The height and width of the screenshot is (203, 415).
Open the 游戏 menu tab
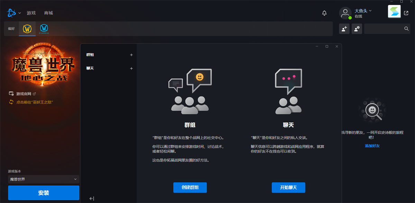coord(31,13)
